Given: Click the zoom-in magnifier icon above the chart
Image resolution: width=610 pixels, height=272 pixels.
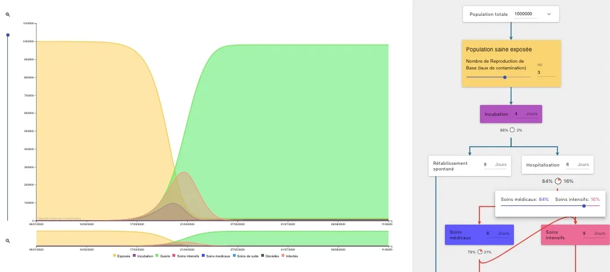Looking at the screenshot, I should pos(8,14).
